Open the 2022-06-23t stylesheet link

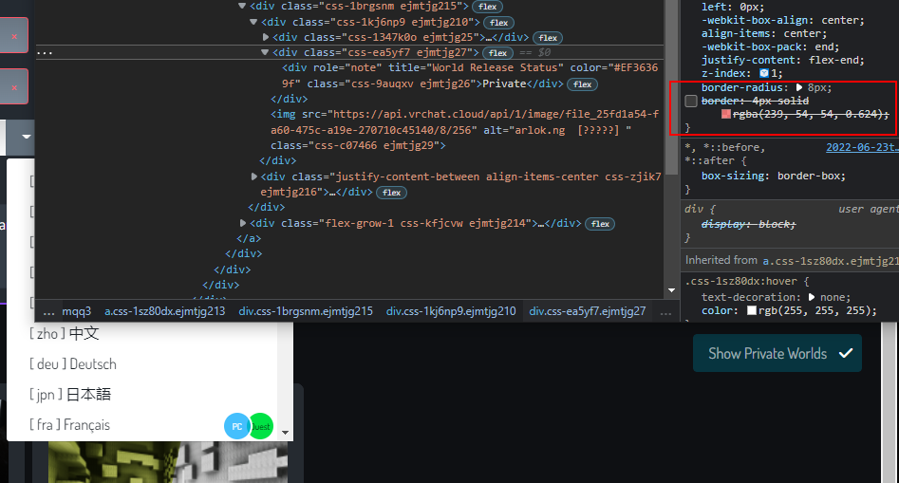[862, 147]
